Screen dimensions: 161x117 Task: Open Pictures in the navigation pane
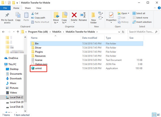coord(12,88)
